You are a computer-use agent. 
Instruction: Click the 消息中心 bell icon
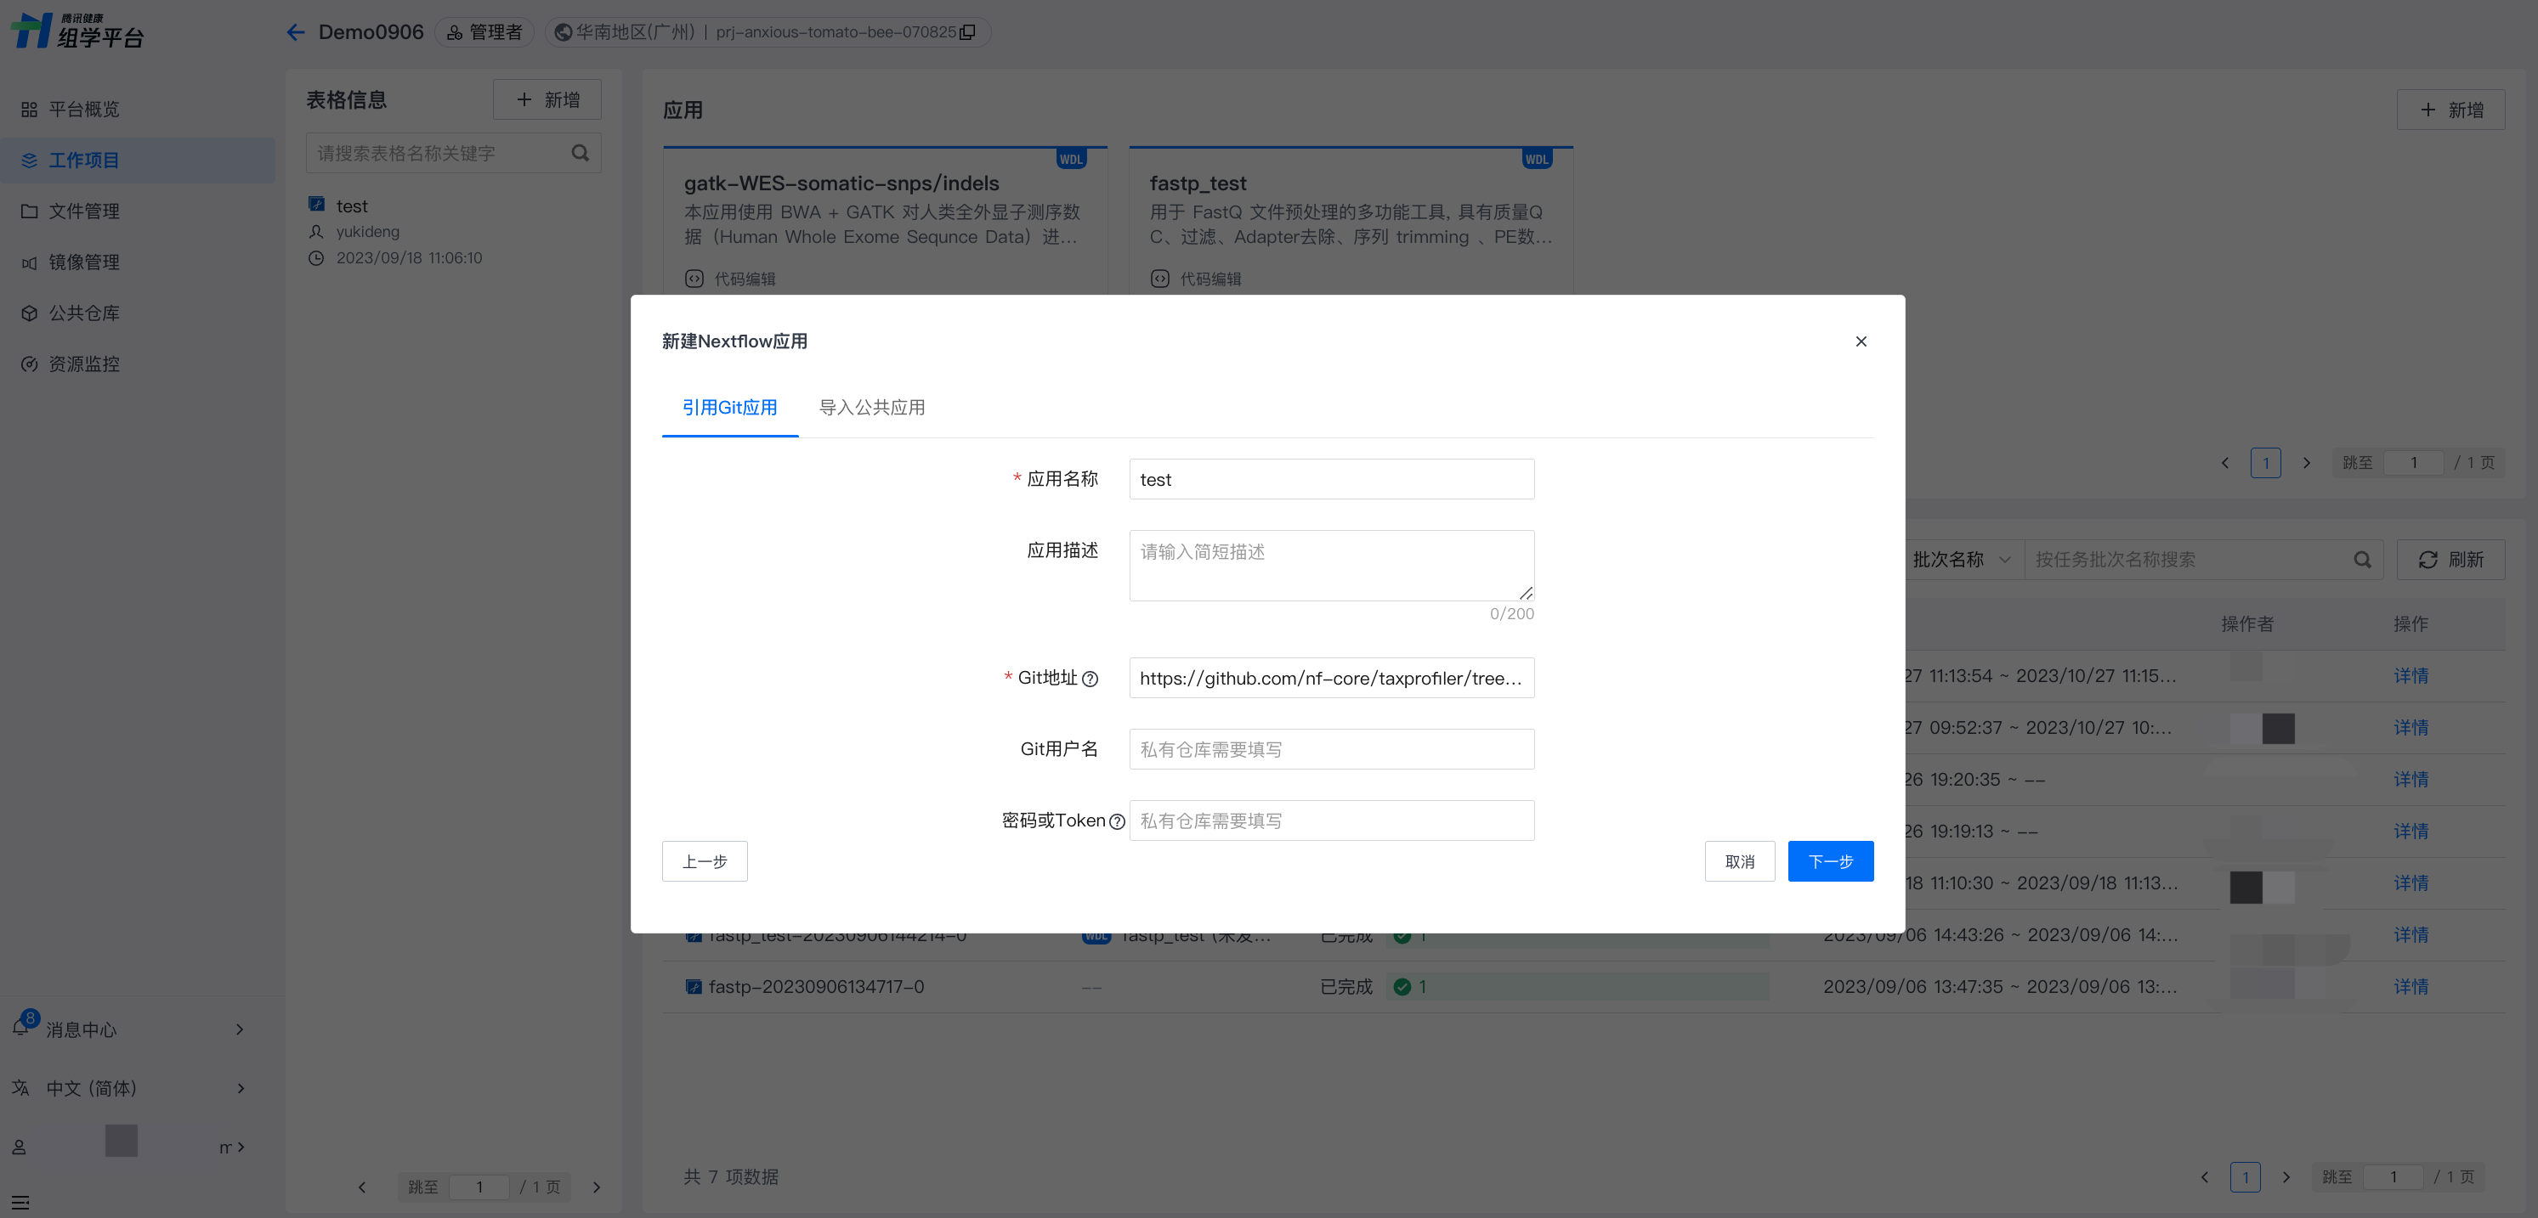pos(20,1028)
